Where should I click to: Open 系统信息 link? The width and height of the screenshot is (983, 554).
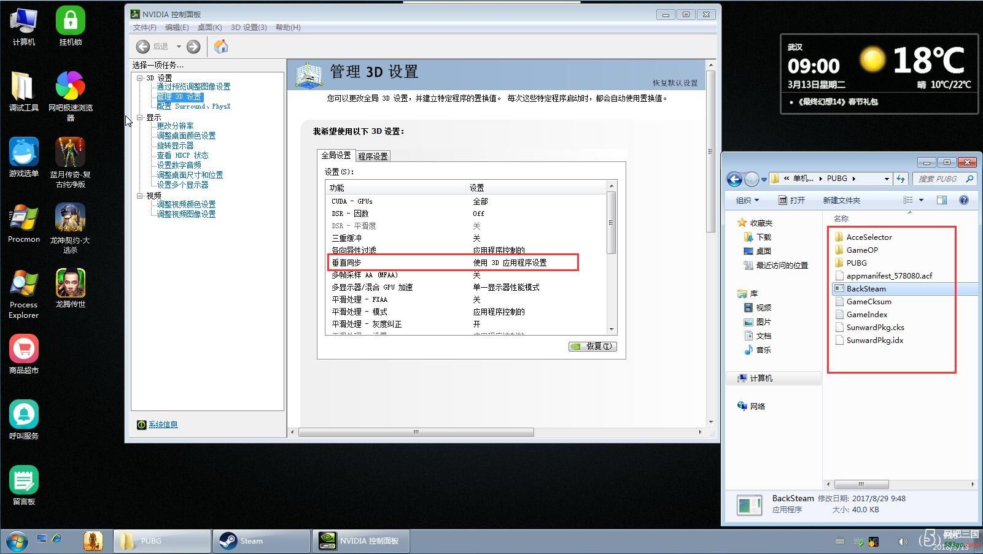point(163,425)
